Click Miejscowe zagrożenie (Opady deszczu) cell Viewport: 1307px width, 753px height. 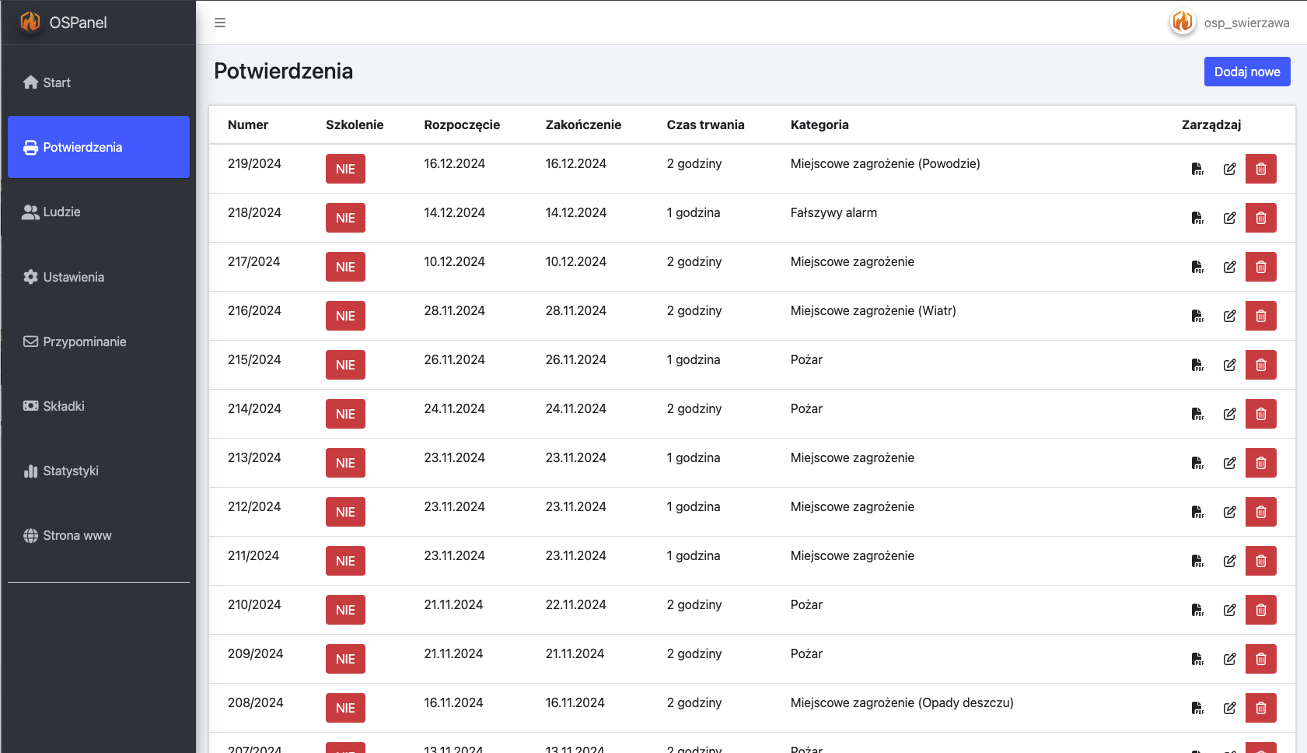pyautogui.click(x=902, y=702)
